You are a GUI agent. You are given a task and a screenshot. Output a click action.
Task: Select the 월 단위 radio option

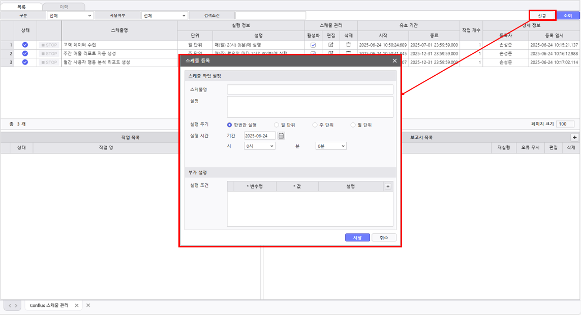click(353, 124)
